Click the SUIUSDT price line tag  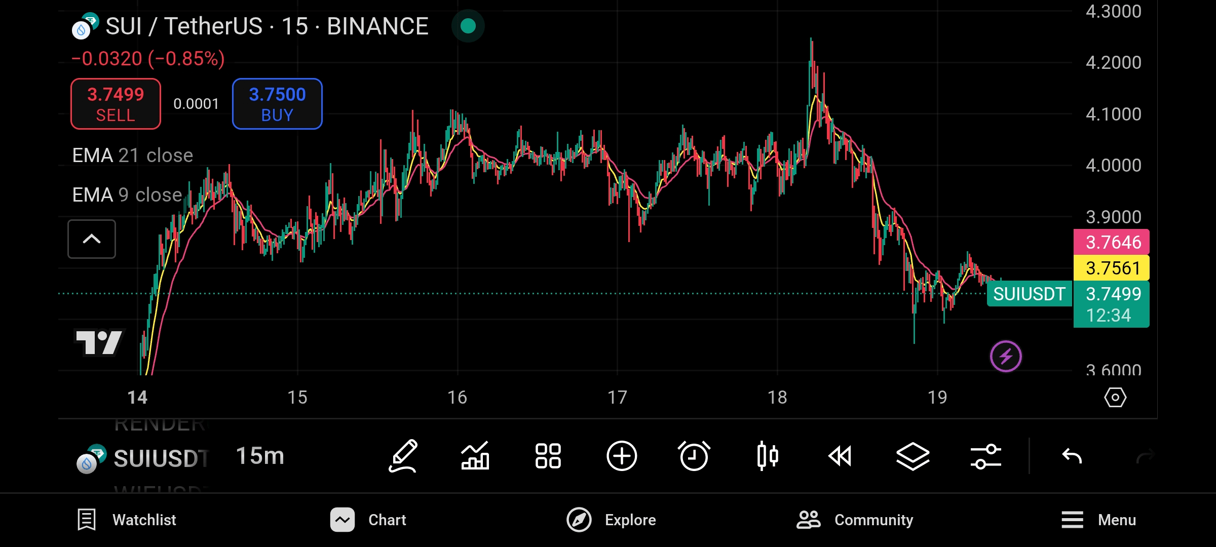pyautogui.click(x=1029, y=294)
